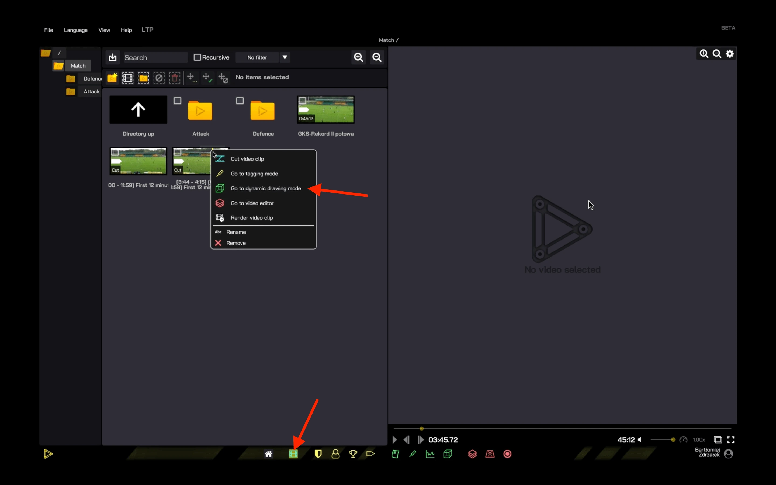Click the shield/defence icon in taskbar

tap(317, 454)
